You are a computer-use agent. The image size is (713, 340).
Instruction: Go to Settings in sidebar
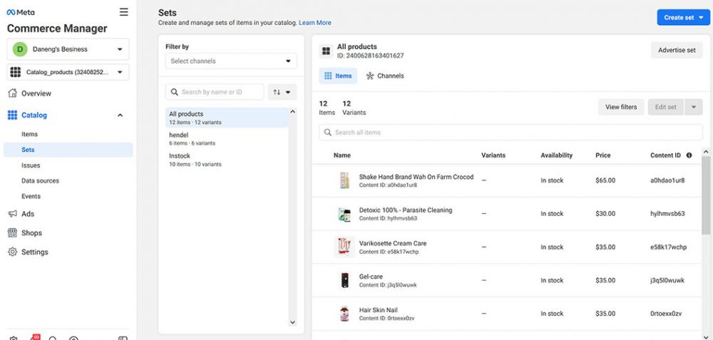click(34, 252)
